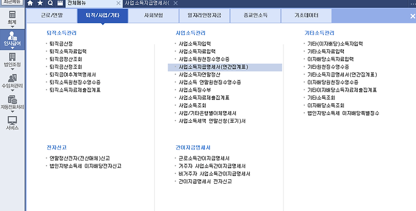Image resolution: width=416 pixels, height=211 pixels.
Task: Open 연말정산전자(전산매체)신고
Action: [79, 158]
